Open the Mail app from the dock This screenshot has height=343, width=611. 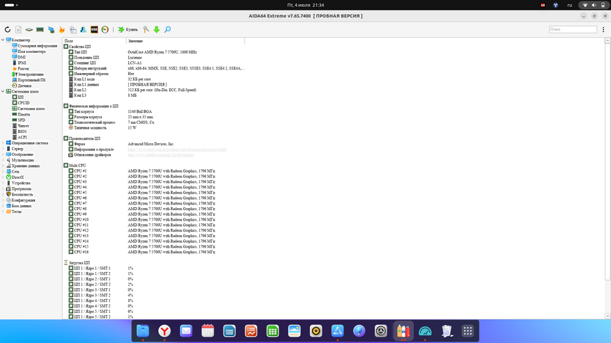(186, 331)
